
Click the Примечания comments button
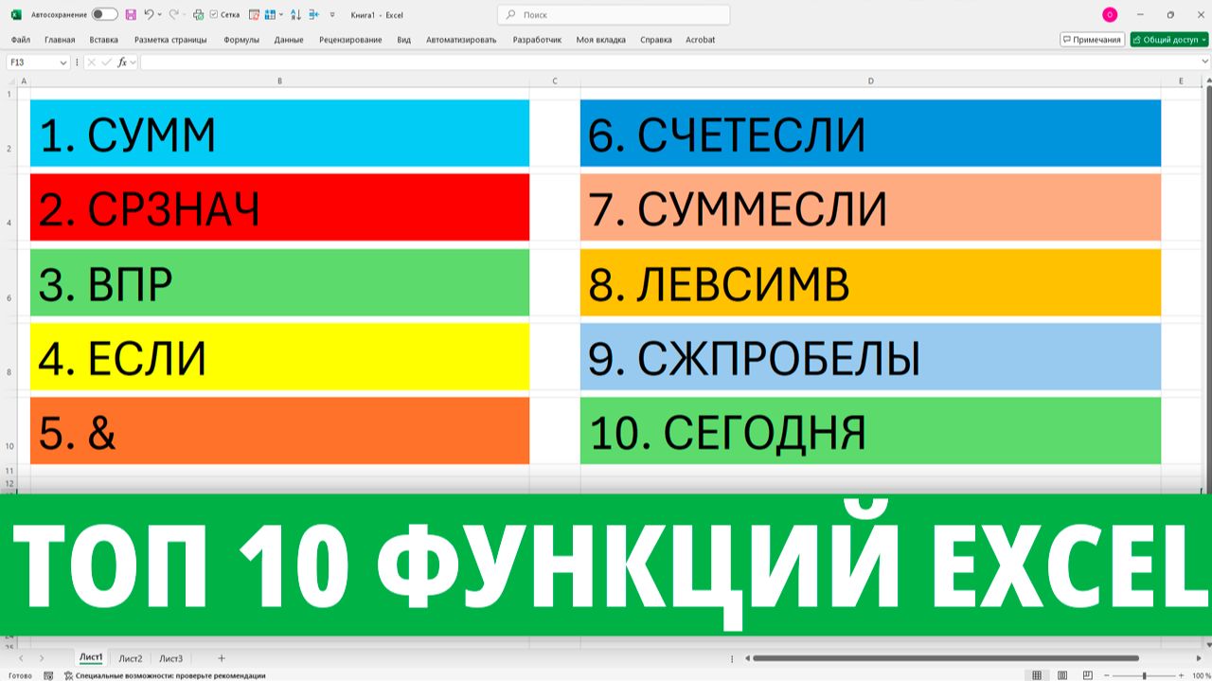1092,40
